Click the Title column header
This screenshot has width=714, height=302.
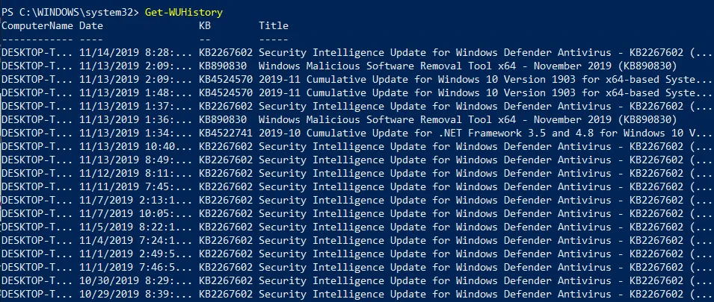point(274,25)
